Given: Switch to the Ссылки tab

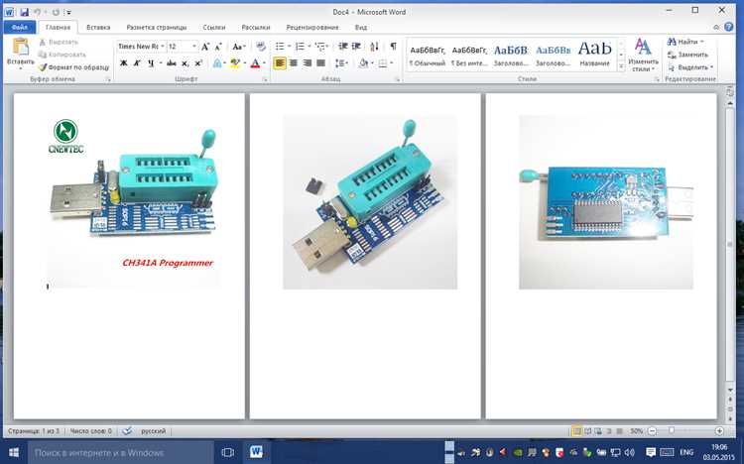Looking at the screenshot, I should coord(214,27).
